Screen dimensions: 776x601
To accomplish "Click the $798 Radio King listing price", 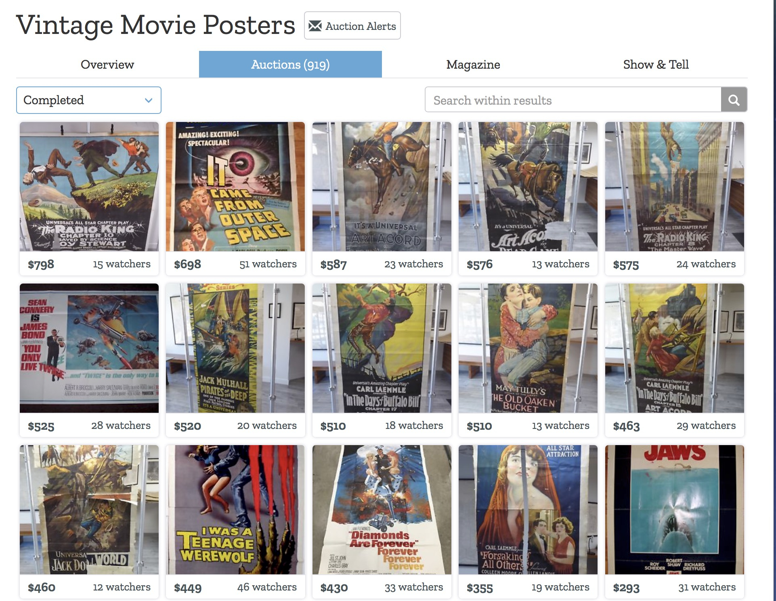I will (x=41, y=265).
